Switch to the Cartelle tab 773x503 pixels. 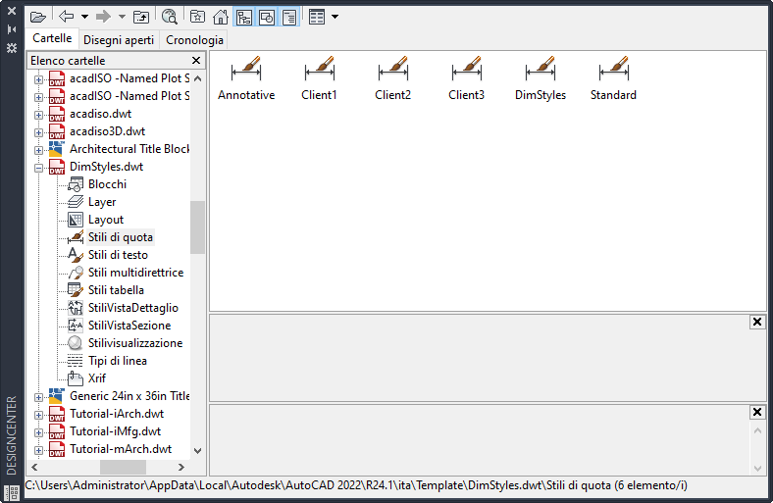52,38
